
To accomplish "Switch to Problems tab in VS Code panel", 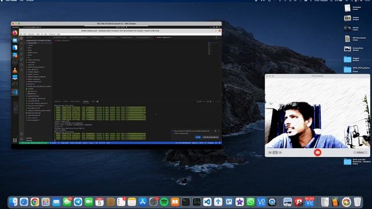I will coord(58,102).
